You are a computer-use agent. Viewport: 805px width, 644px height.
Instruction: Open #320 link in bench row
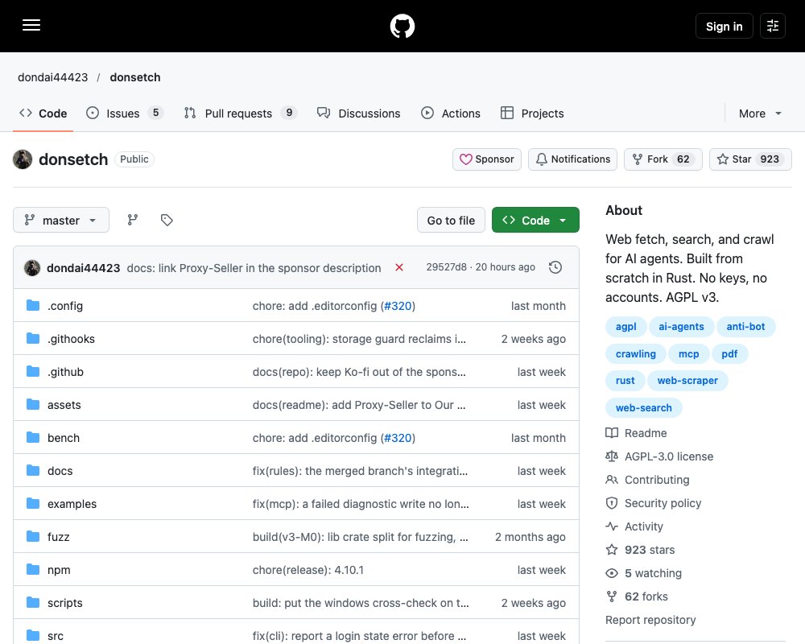click(x=398, y=438)
